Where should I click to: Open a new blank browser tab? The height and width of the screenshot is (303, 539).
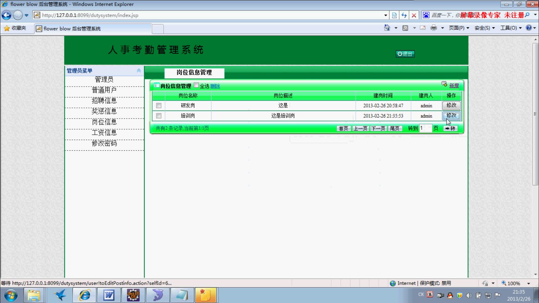coord(158,29)
